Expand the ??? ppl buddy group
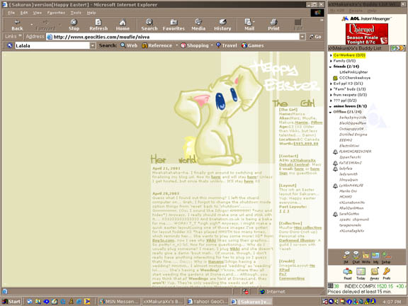 point(331,101)
